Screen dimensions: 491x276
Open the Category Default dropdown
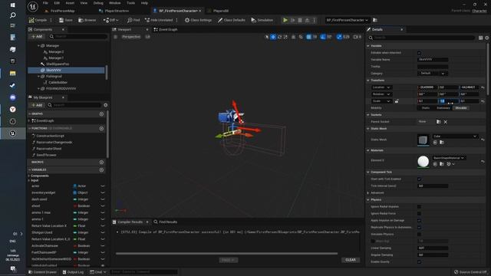point(433,74)
